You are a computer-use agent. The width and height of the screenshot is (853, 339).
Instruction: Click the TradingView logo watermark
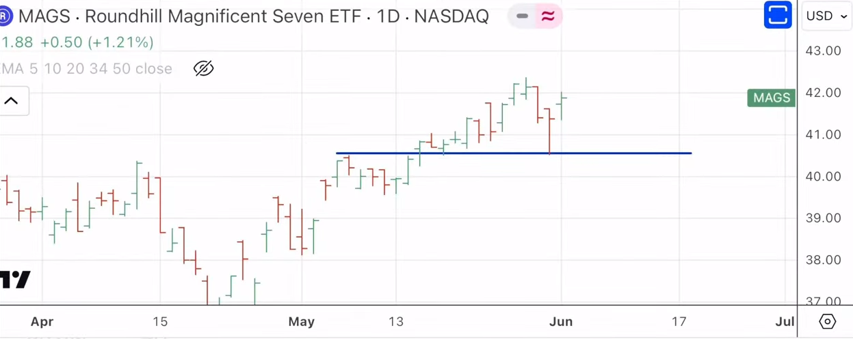(15, 279)
